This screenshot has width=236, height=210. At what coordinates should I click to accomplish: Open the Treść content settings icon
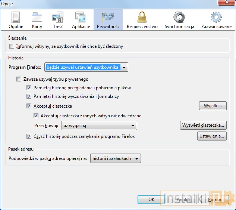click(58, 17)
